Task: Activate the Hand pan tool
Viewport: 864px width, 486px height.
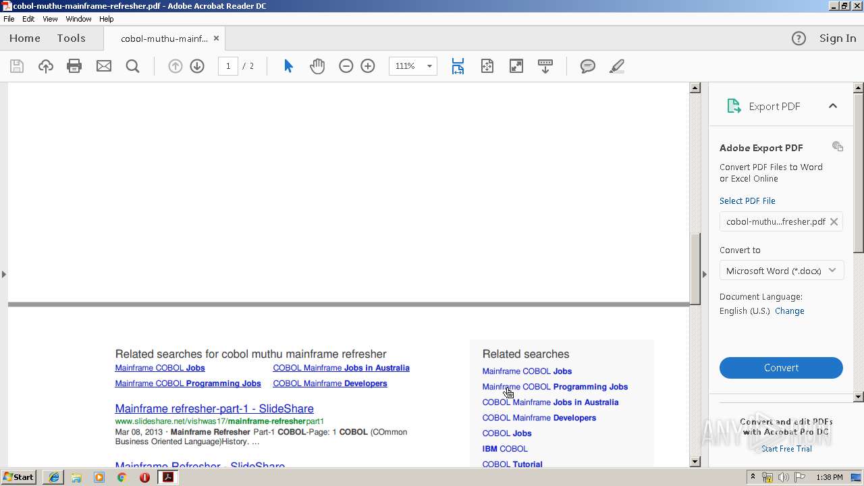Action: (x=317, y=66)
